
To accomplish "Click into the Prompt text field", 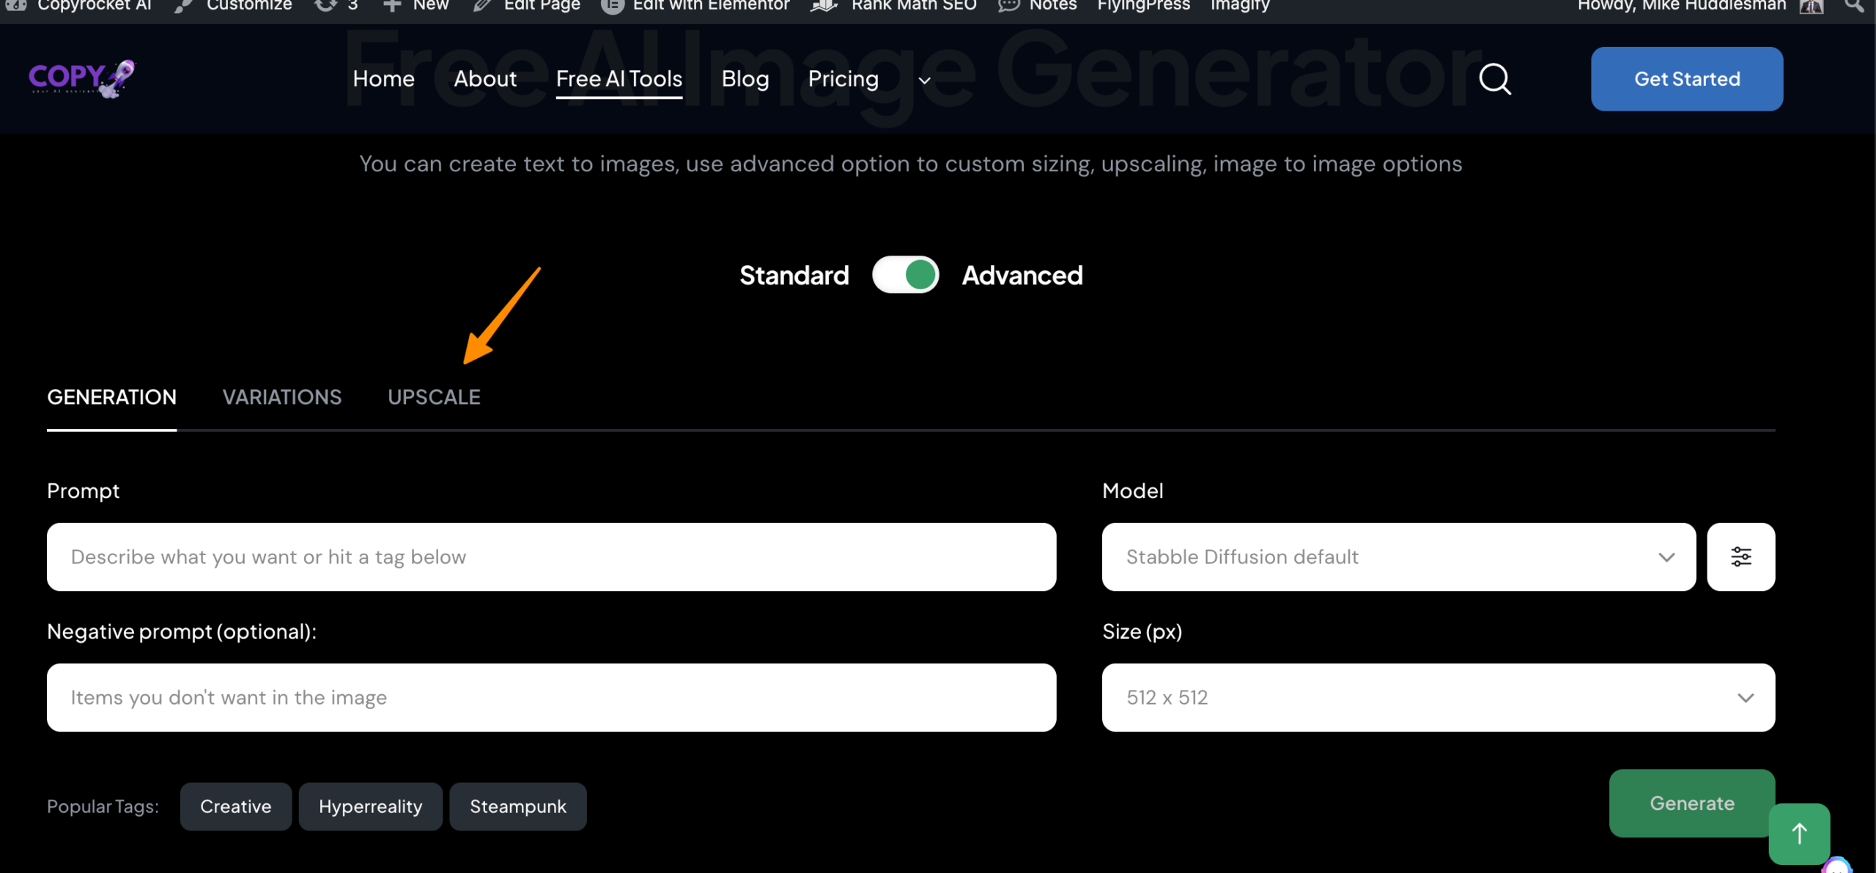I will 551,557.
